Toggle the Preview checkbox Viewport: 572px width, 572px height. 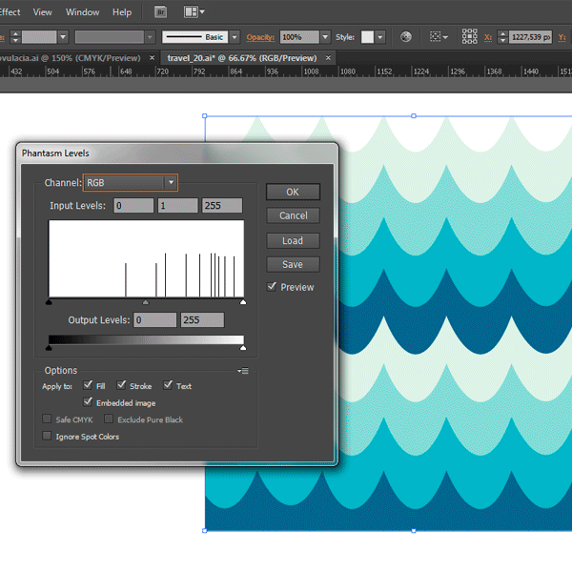272,287
